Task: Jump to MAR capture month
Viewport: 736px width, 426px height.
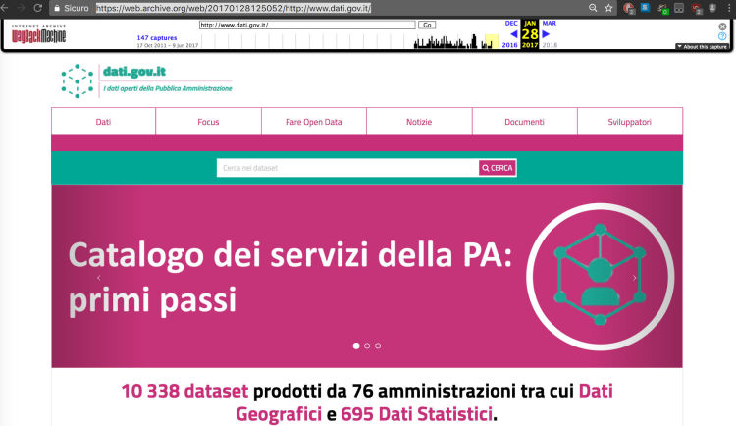Action: 550,23
